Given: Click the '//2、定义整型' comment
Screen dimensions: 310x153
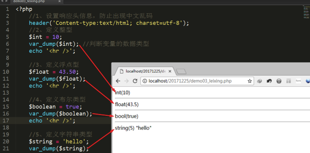Looking at the screenshot, I should tap(51, 30).
